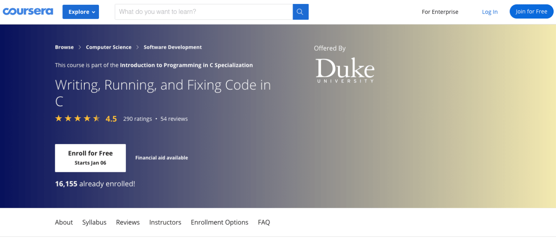Image resolution: width=556 pixels, height=238 pixels.
Task: Click the Duke University logo
Action: 345,70
